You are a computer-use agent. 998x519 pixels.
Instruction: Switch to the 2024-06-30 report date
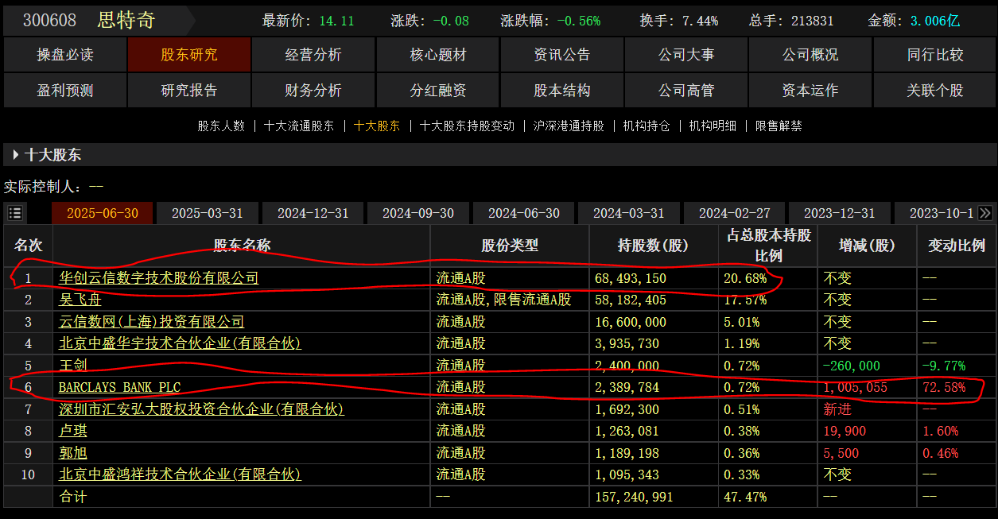[x=524, y=213]
